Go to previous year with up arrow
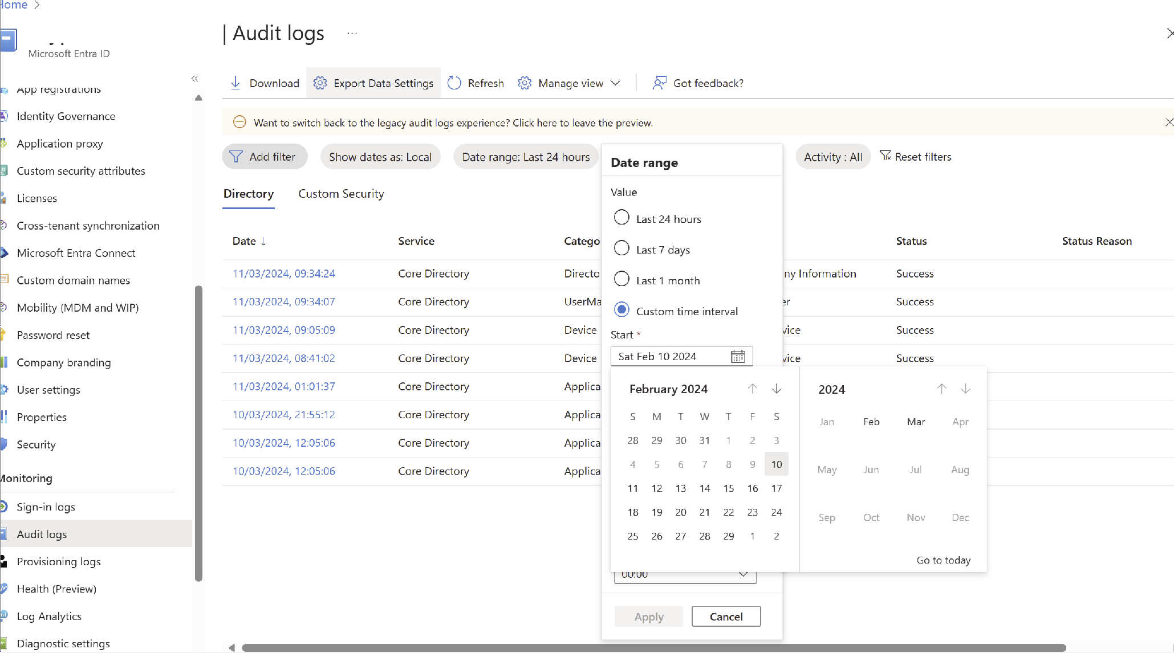 pyautogui.click(x=941, y=389)
